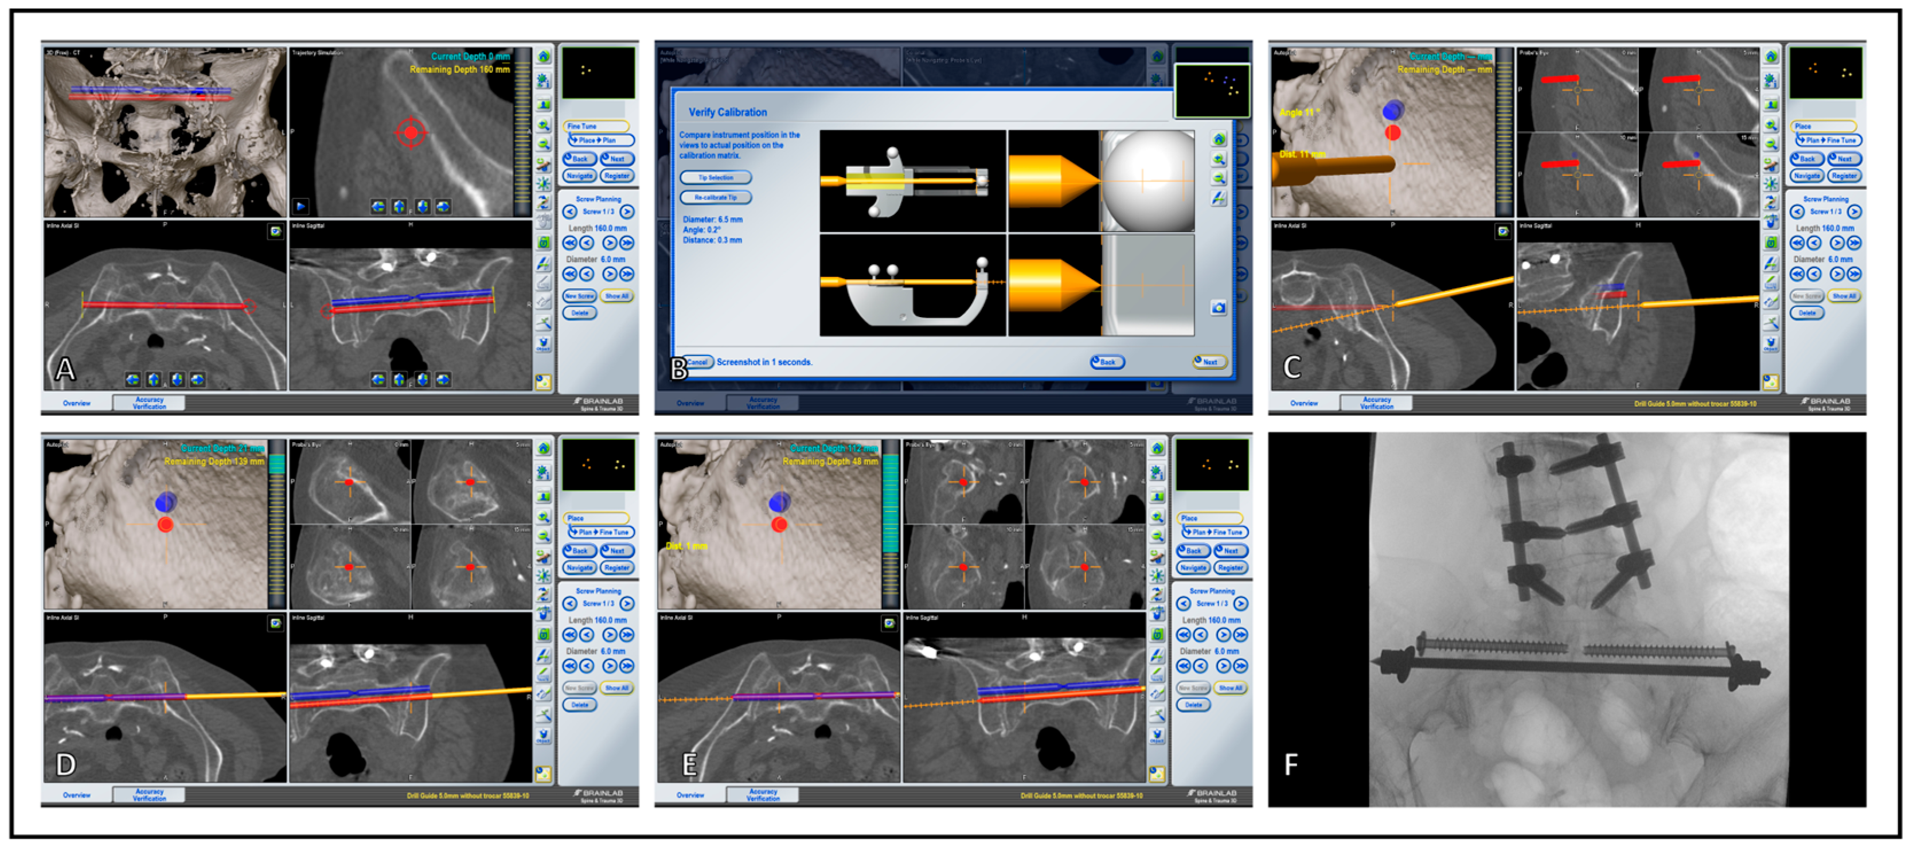Click the home icon in panel D toolbar
This screenshot has width=1909, height=848.
pos(544,448)
